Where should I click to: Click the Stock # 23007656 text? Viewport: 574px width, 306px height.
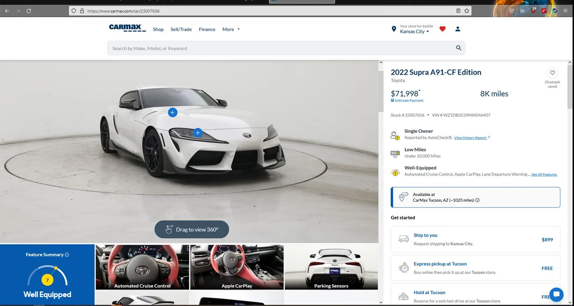tap(407, 115)
